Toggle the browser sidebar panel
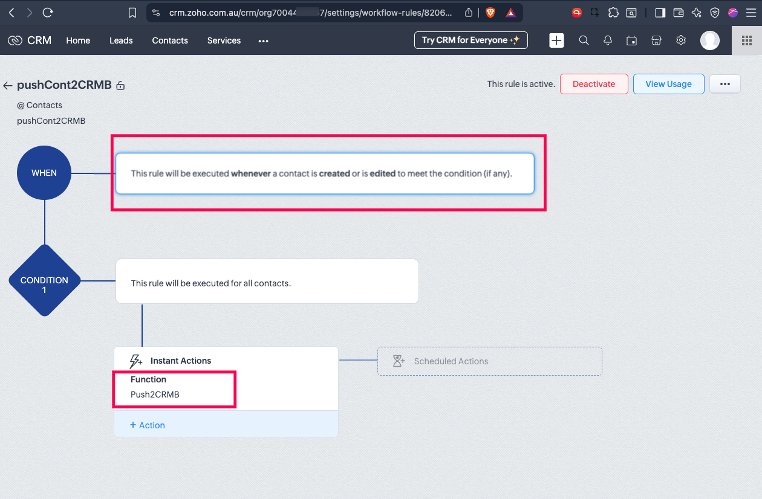Screen dimensions: 762x499 (x=660, y=12)
